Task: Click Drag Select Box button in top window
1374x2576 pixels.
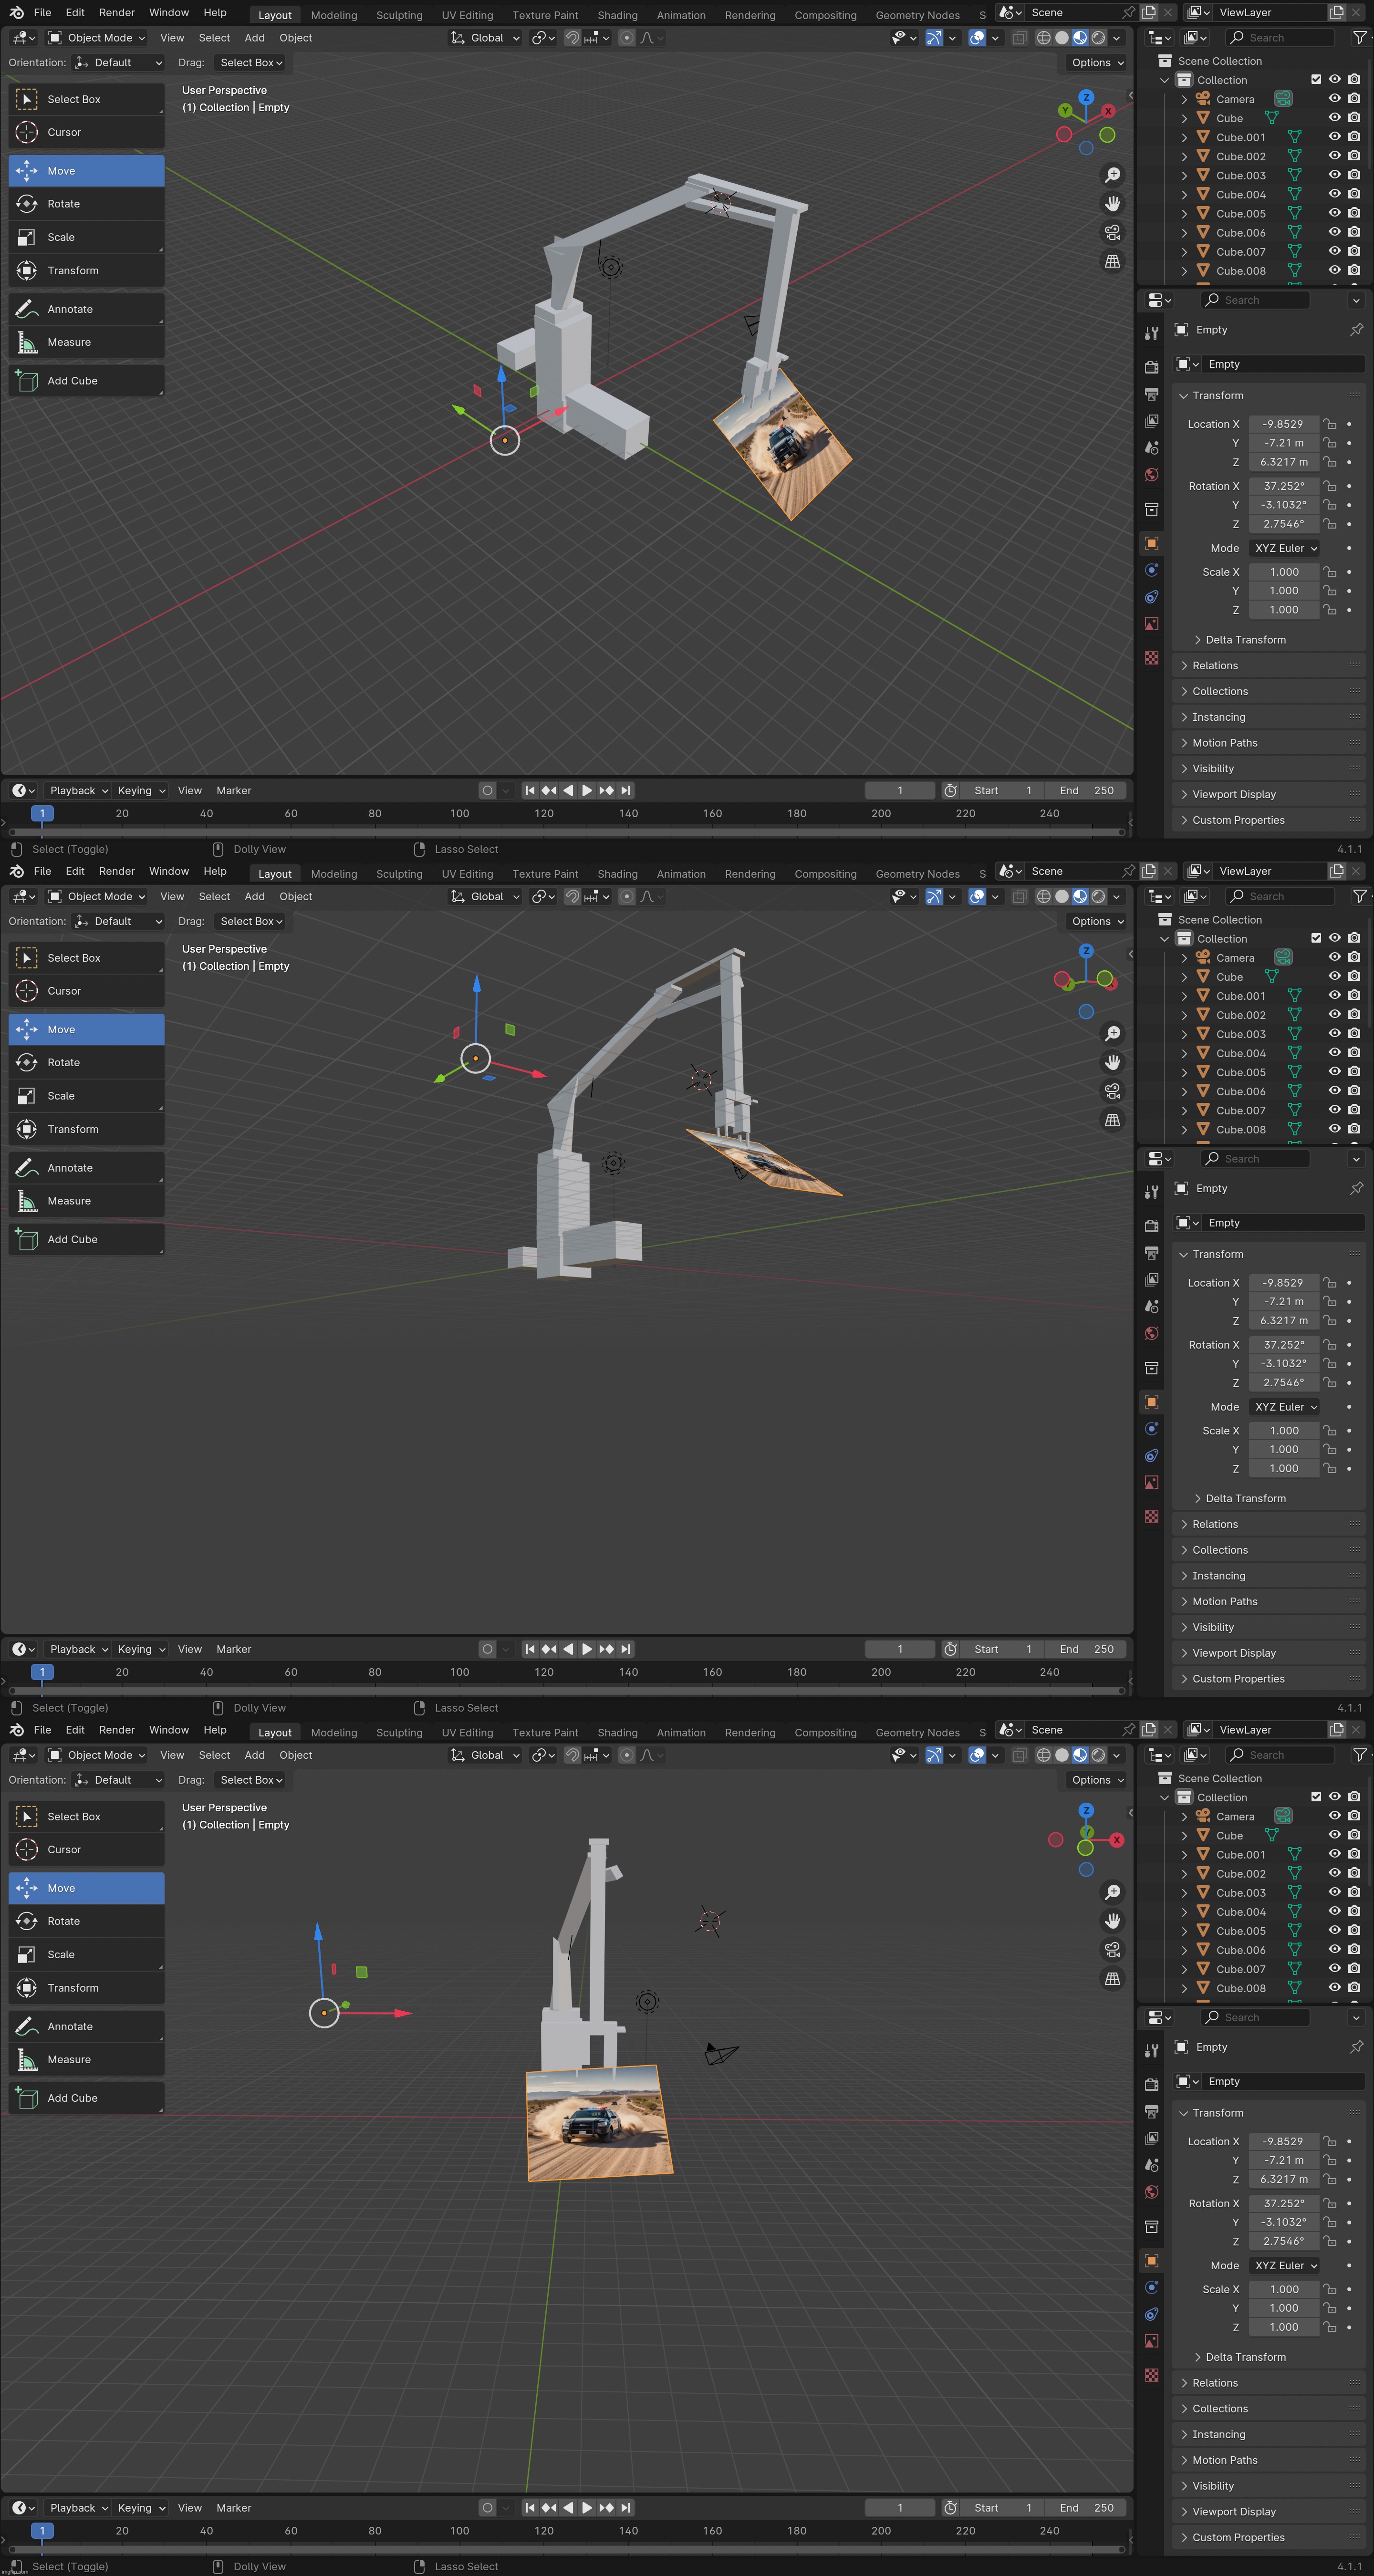Action: click(251, 63)
